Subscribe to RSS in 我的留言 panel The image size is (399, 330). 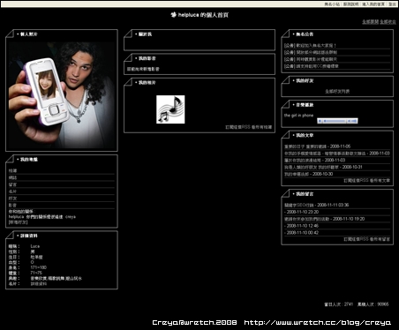tap(356, 239)
